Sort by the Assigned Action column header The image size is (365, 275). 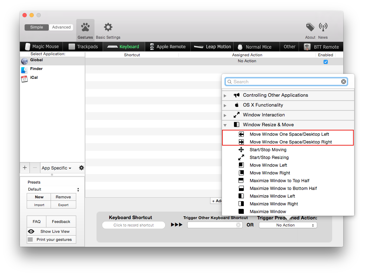point(247,55)
